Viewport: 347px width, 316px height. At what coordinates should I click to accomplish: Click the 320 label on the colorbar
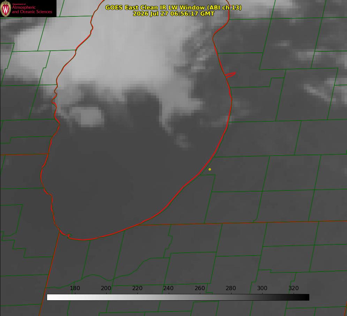coord(294,288)
